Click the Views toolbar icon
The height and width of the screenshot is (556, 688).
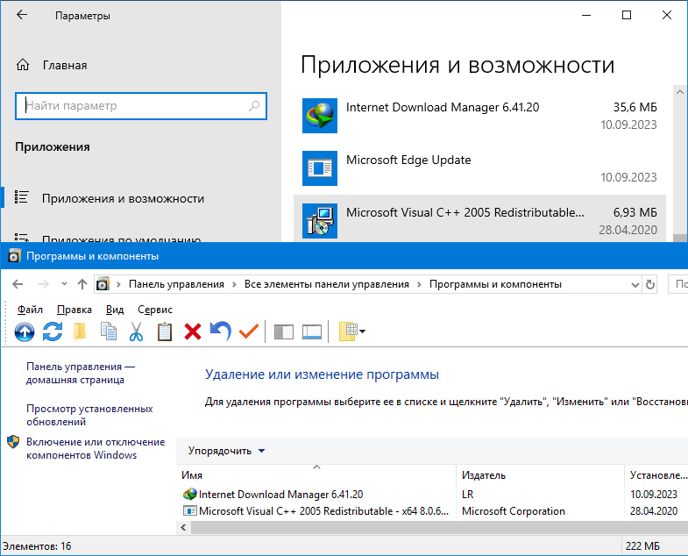point(349,331)
